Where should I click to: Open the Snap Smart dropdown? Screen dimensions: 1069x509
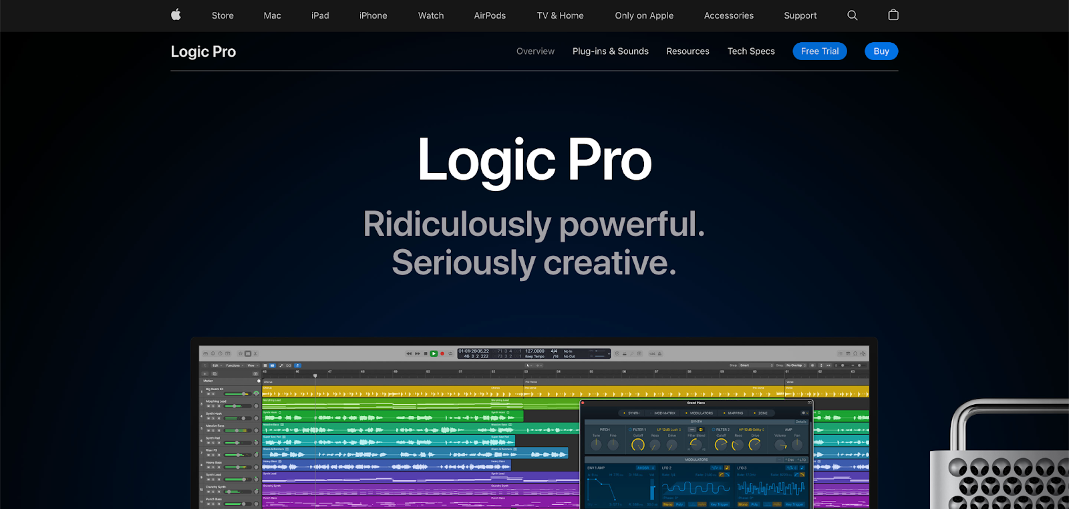point(756,365)
